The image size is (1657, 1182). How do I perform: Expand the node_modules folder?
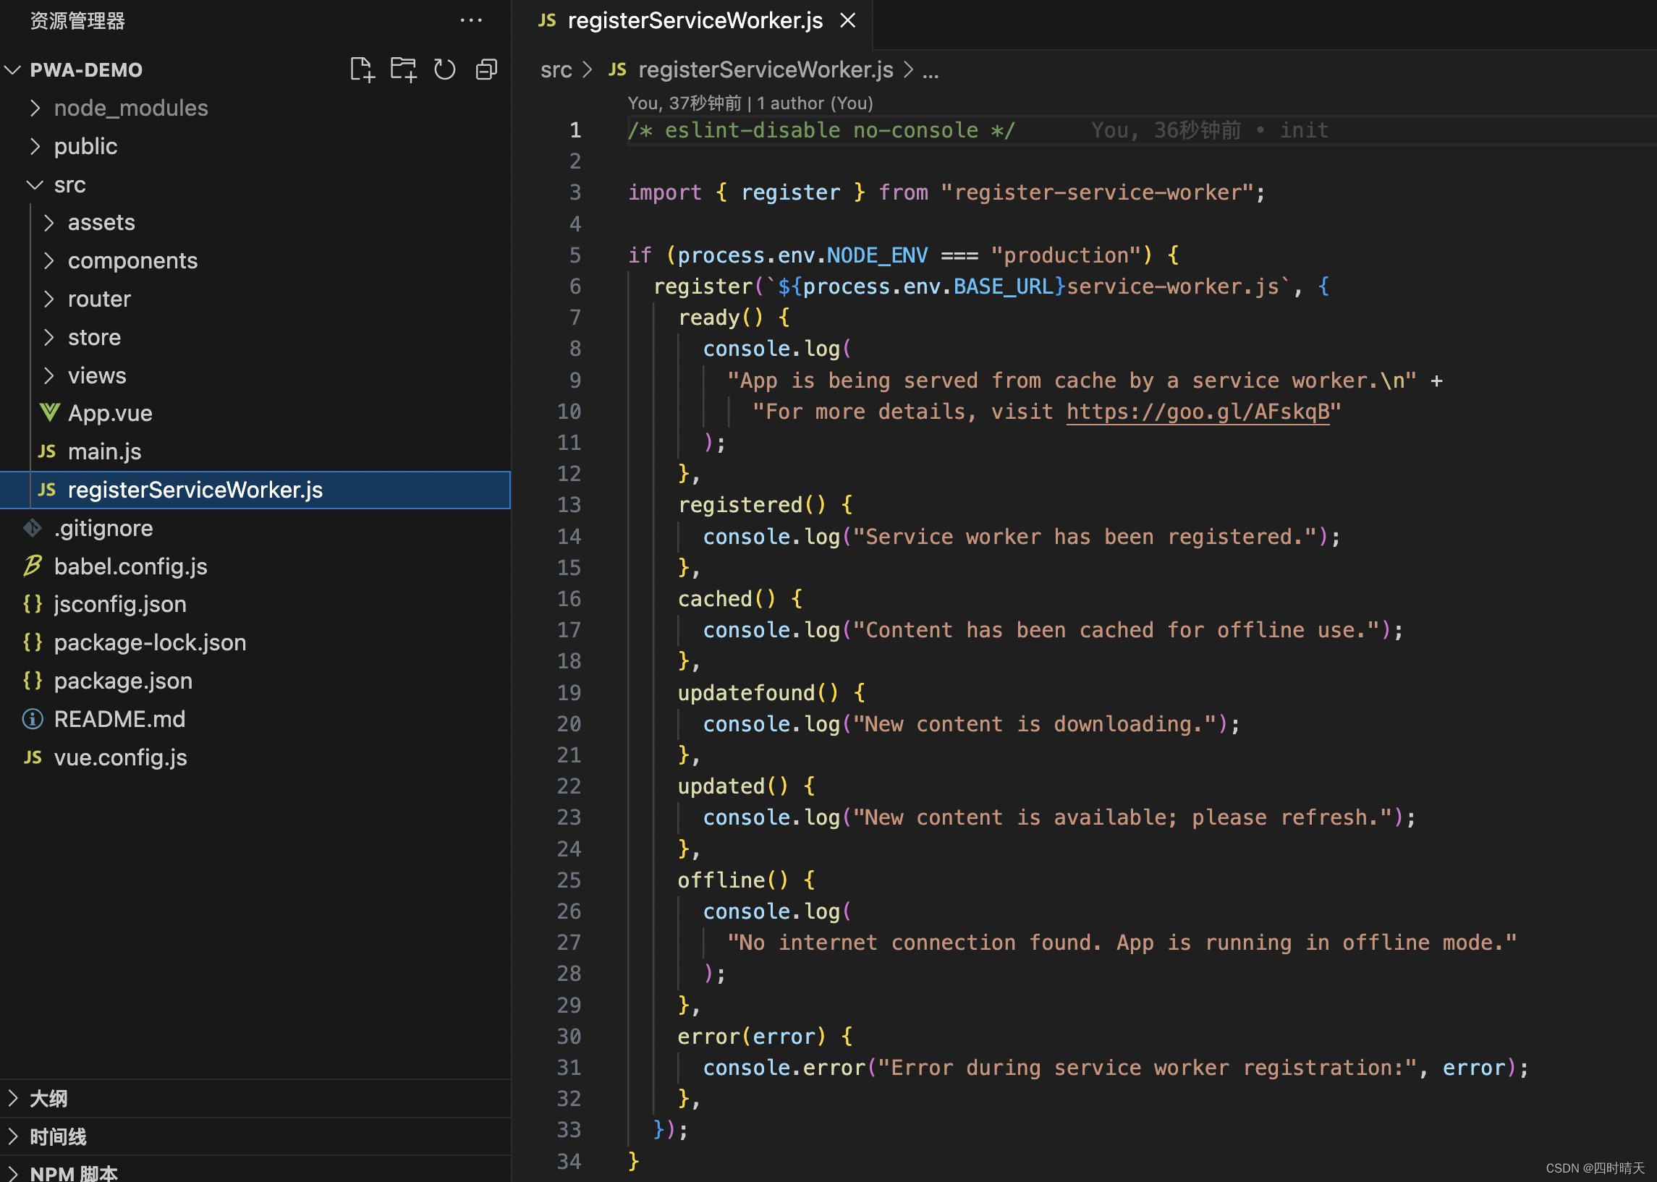pyautogui.click(x=34, y=108)
